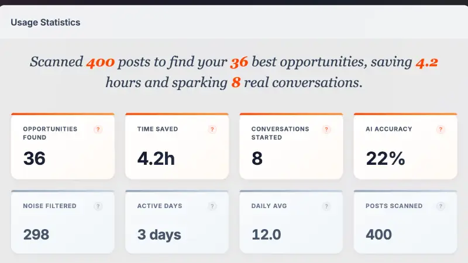Image resolution: width=468 pixels, height=263 pixels.
Task: Click the highlighted 36 in summary sentence
Action: (239, 62)
